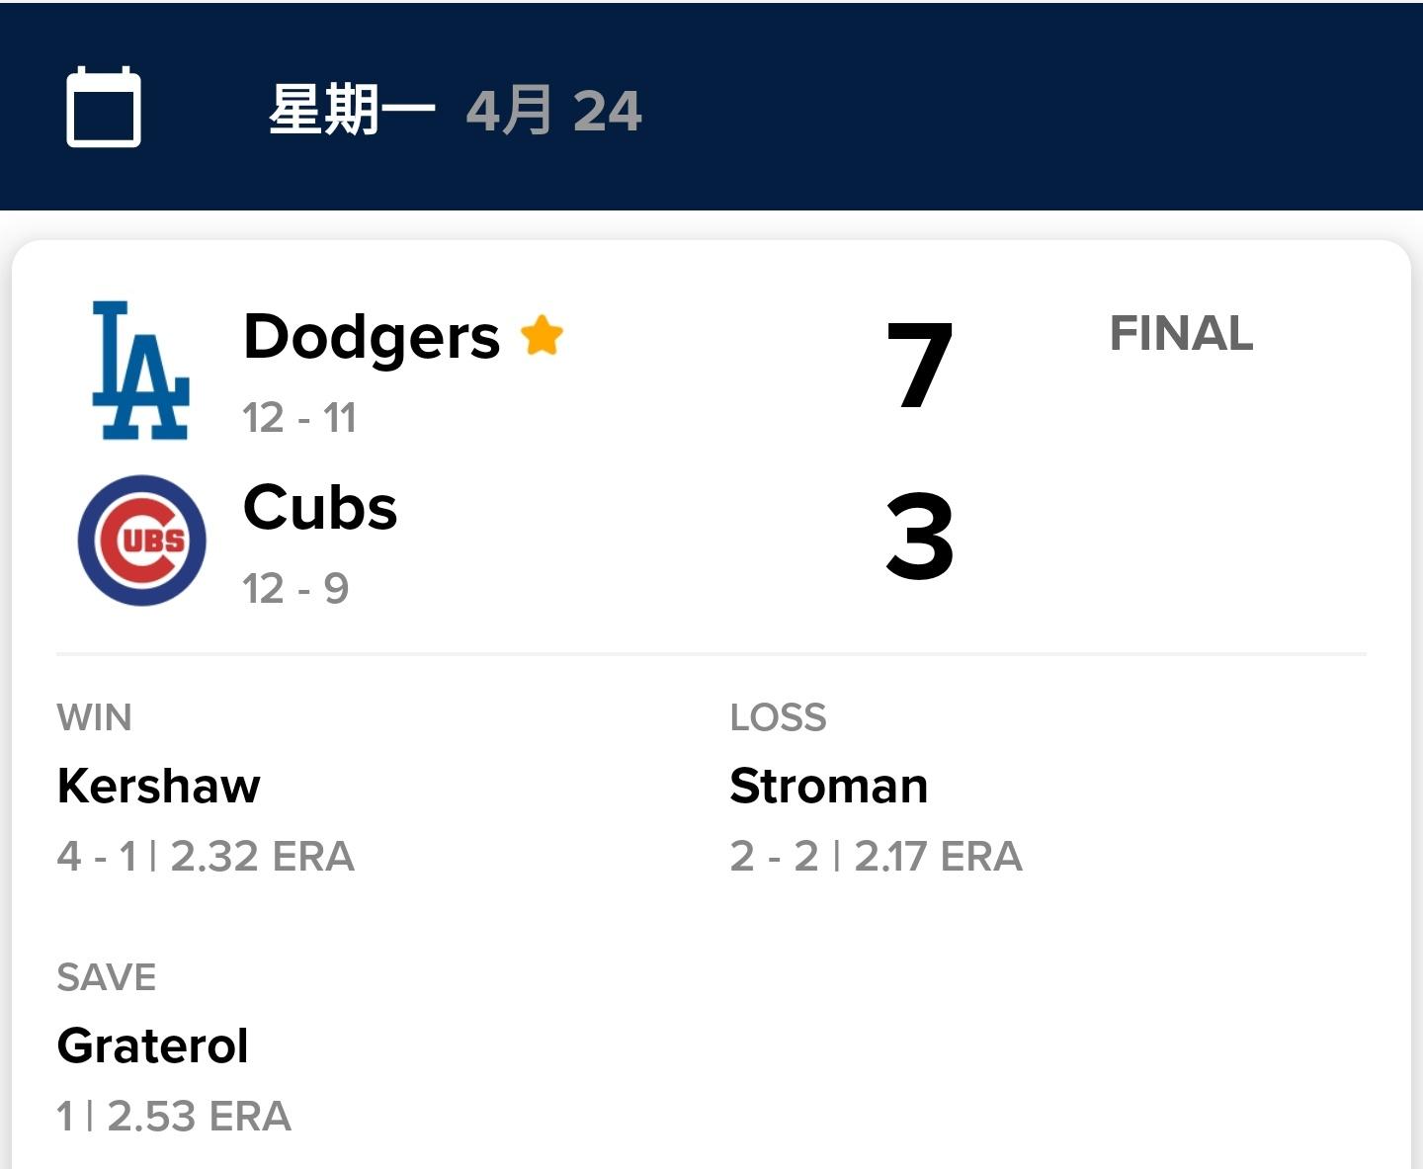
Task: Tap Kershaw's 4 - 1 | 2.32 ERA stats
Action: coord(206,857)
